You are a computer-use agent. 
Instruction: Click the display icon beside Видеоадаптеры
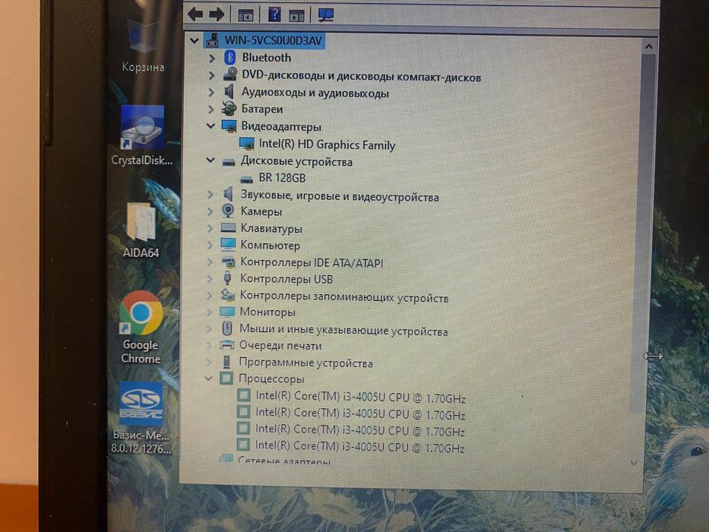[229, 126]
